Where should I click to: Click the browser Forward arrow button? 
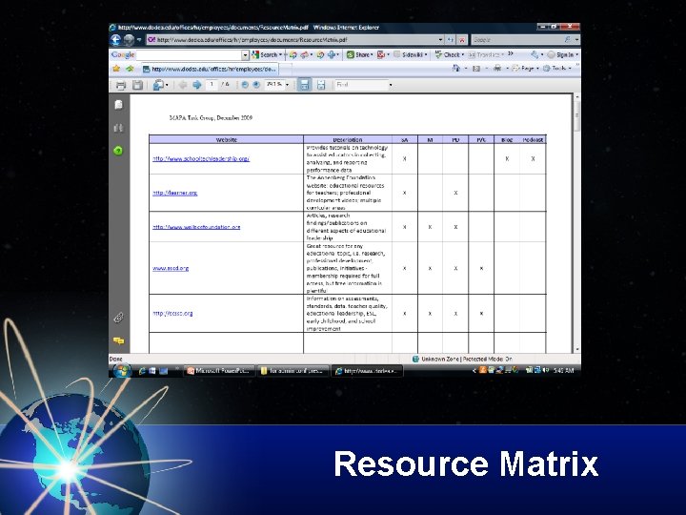[x=129, y=40]
